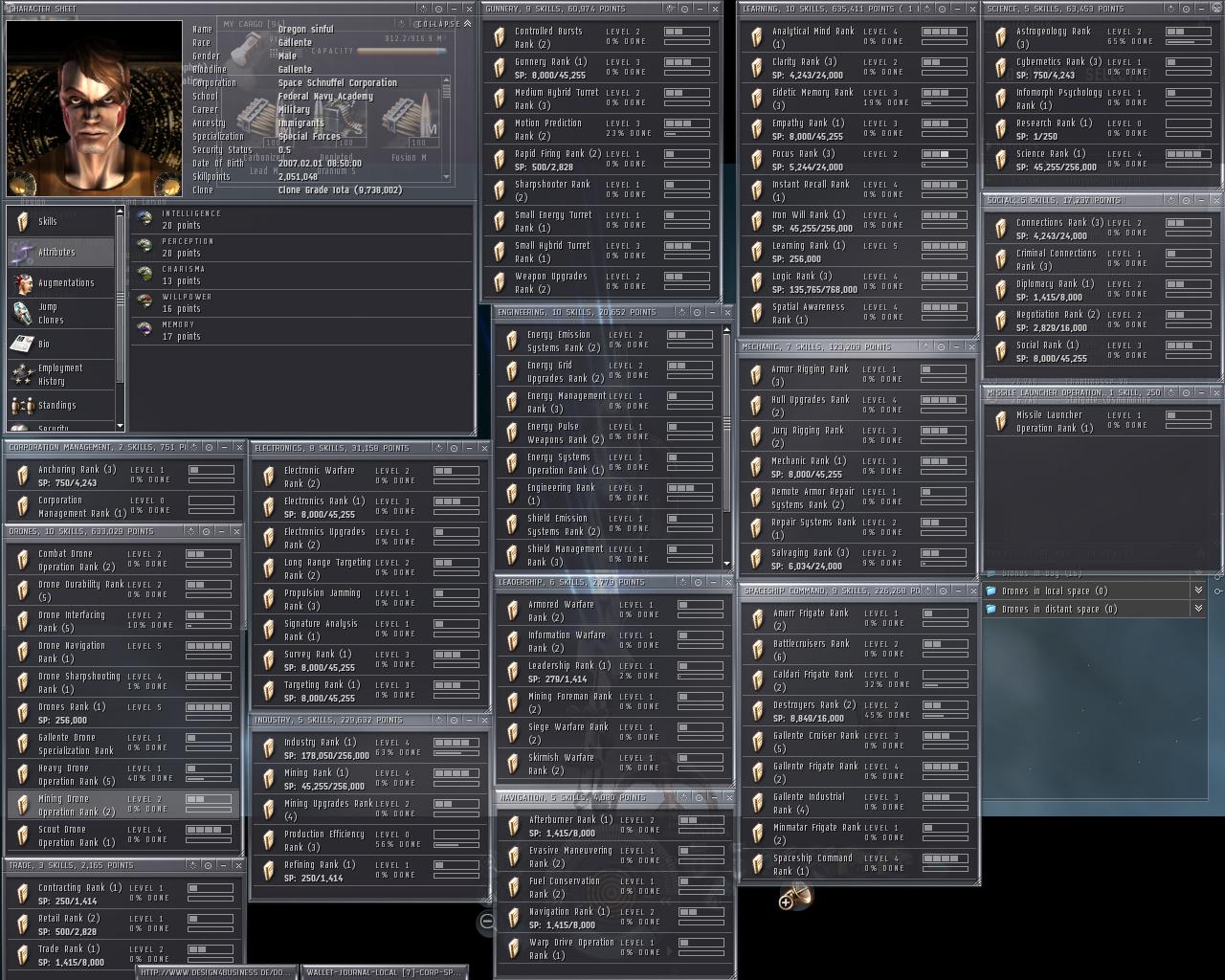This screenshot has width=1225, height=980.
Task: Click the Drones Rank (1) skill book icon
Action: (x=22, y=713)
